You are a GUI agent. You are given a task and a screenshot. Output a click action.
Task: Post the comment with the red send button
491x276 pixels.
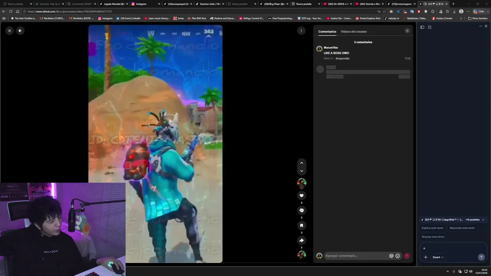tap(407, 256)
